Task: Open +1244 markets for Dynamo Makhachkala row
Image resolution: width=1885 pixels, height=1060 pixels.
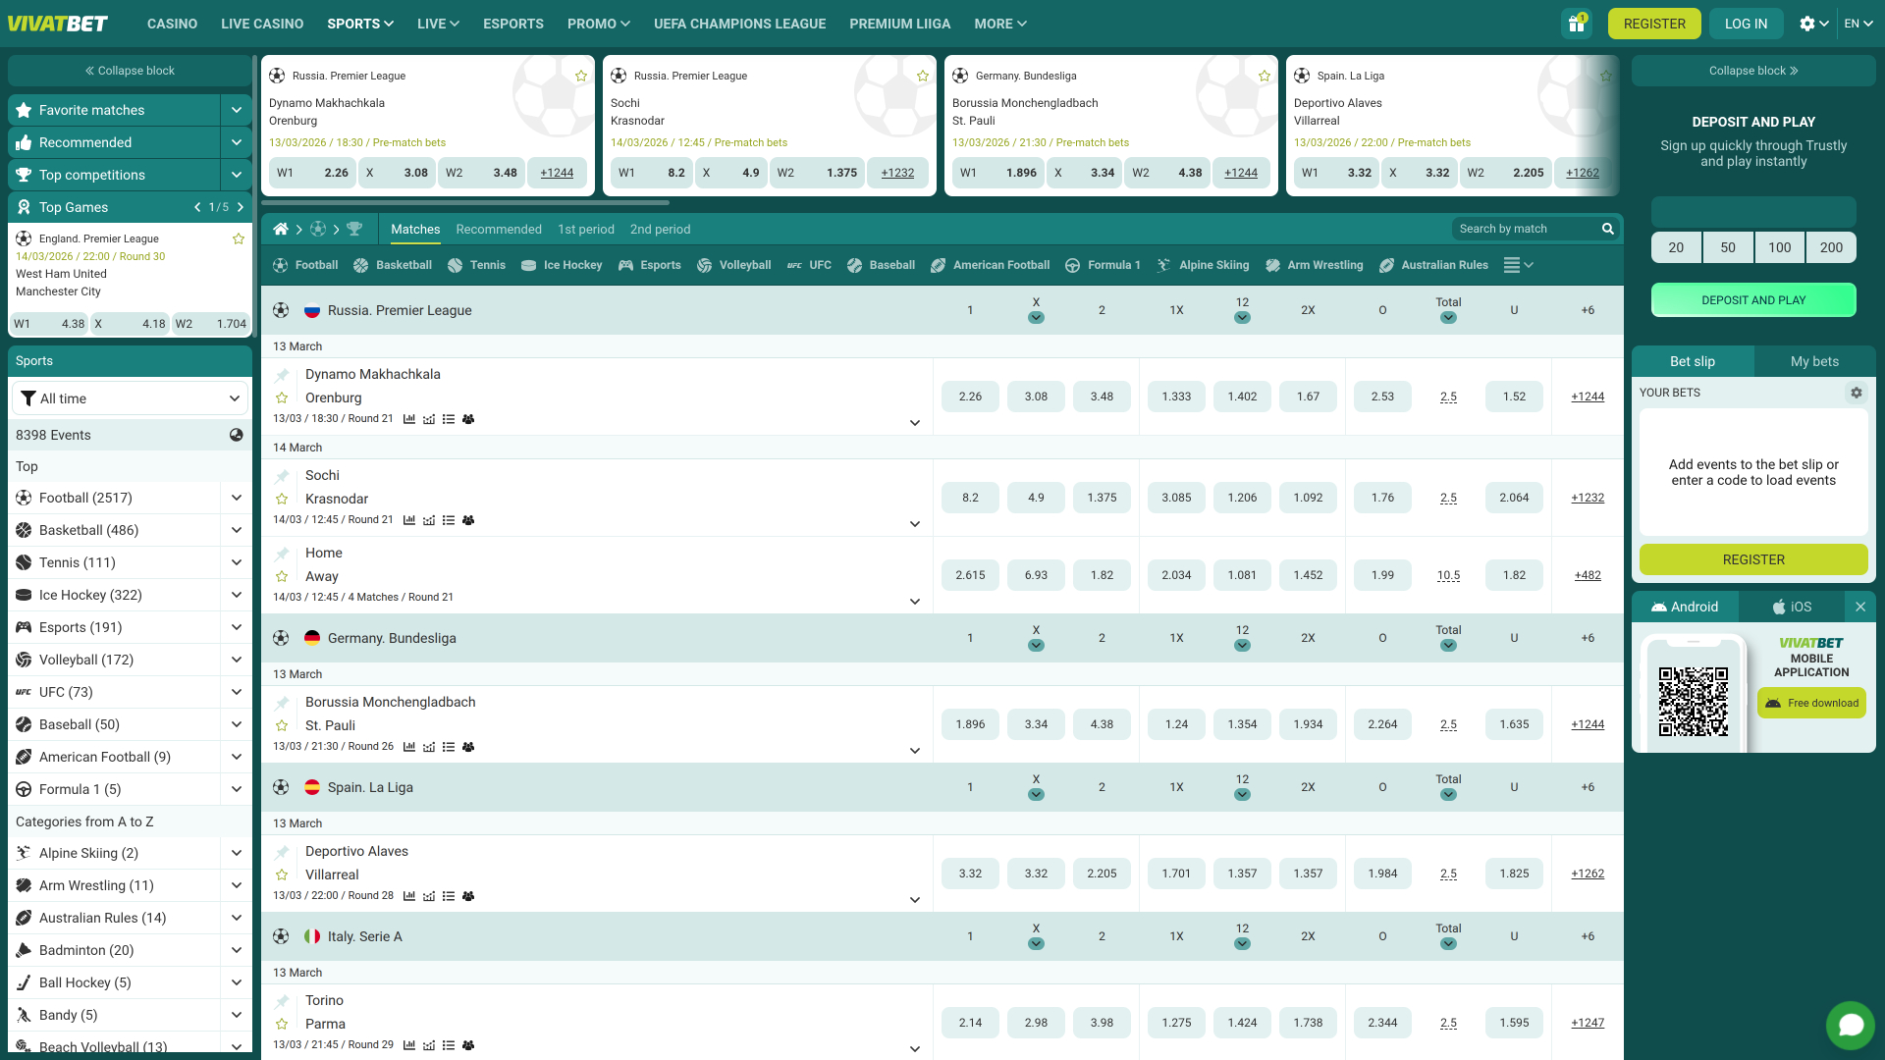Action: 1588,397
